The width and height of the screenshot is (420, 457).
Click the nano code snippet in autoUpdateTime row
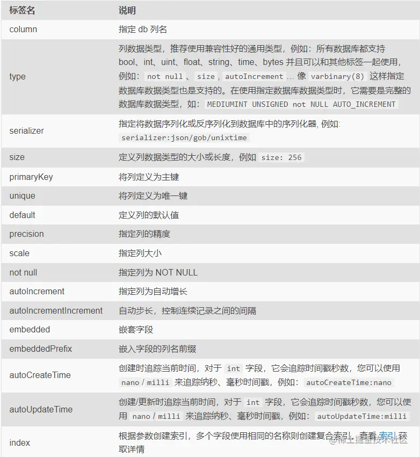141,416
